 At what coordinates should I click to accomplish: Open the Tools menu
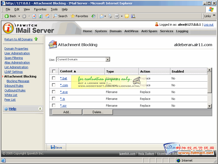[x=54, y=9]
